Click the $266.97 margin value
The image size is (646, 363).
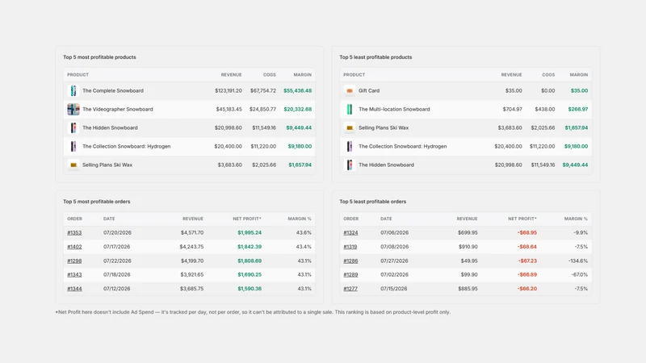(578, 109)
